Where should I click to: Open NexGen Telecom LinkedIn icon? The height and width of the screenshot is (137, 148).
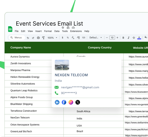[x=57, y=102]
